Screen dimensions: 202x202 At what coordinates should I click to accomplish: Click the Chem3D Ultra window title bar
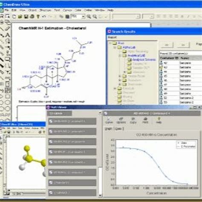pyautogui.click(x=23, y=124)
